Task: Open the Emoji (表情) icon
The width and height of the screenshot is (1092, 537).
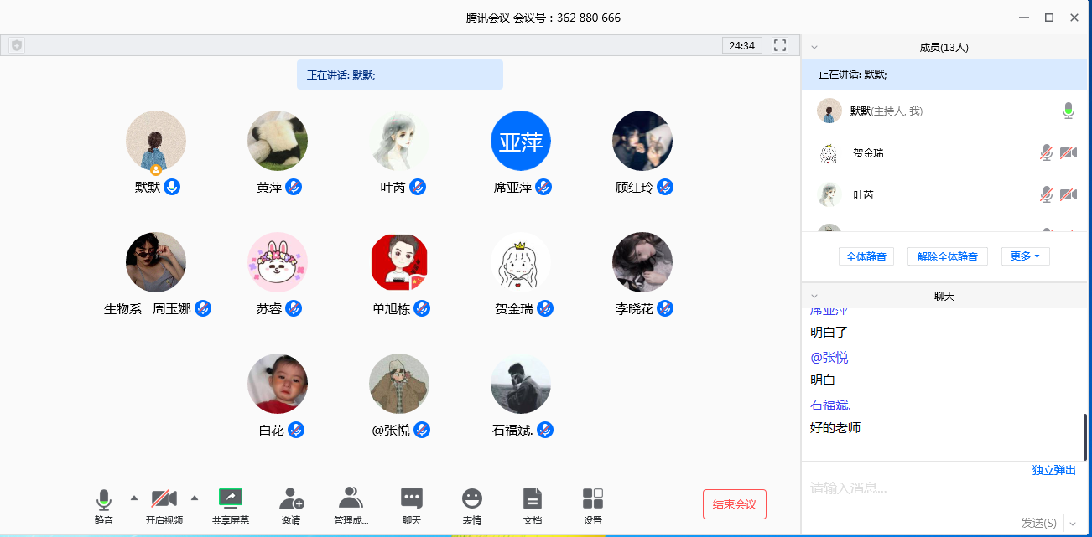Action: coord(472,499)
